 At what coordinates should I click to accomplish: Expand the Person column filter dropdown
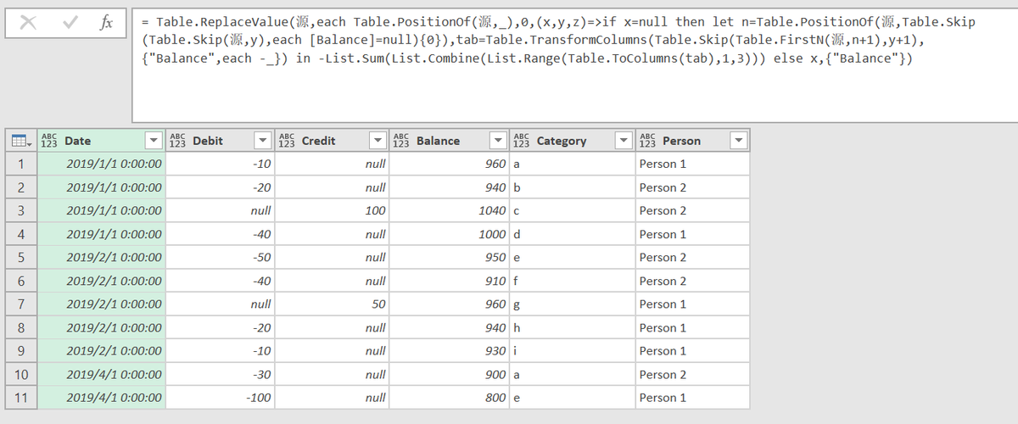point(738,141)
